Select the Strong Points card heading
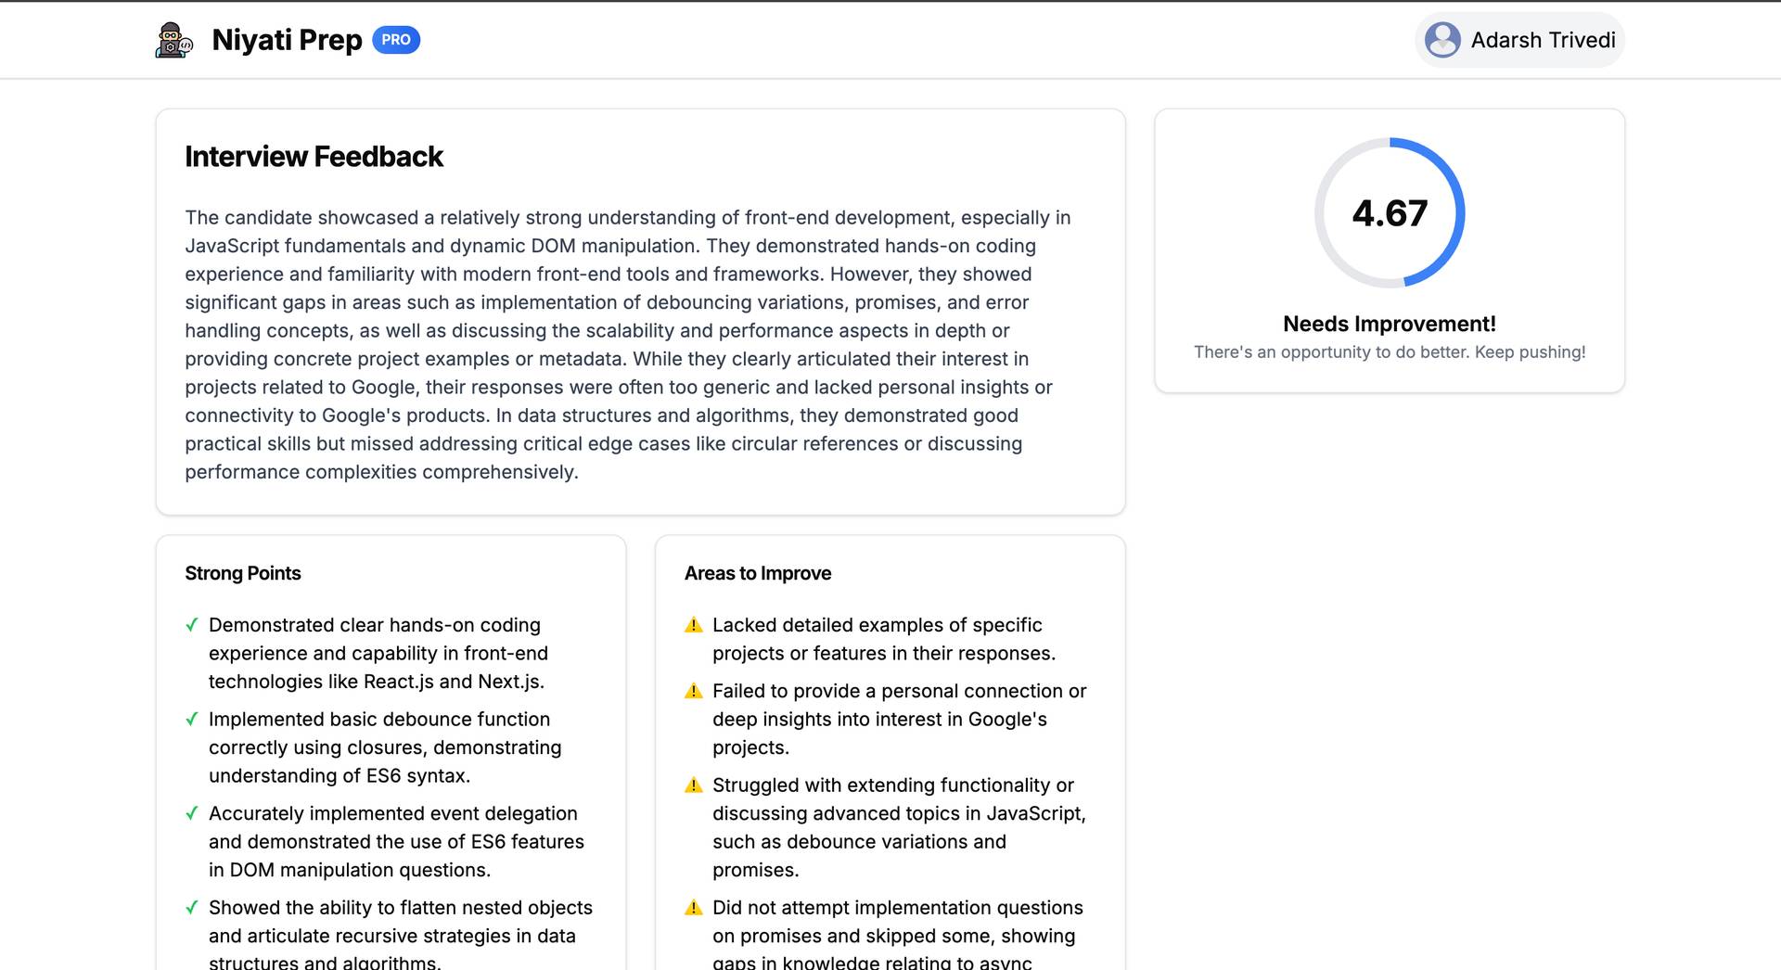This screenshot has width=1781, height=970. (243, 573)
